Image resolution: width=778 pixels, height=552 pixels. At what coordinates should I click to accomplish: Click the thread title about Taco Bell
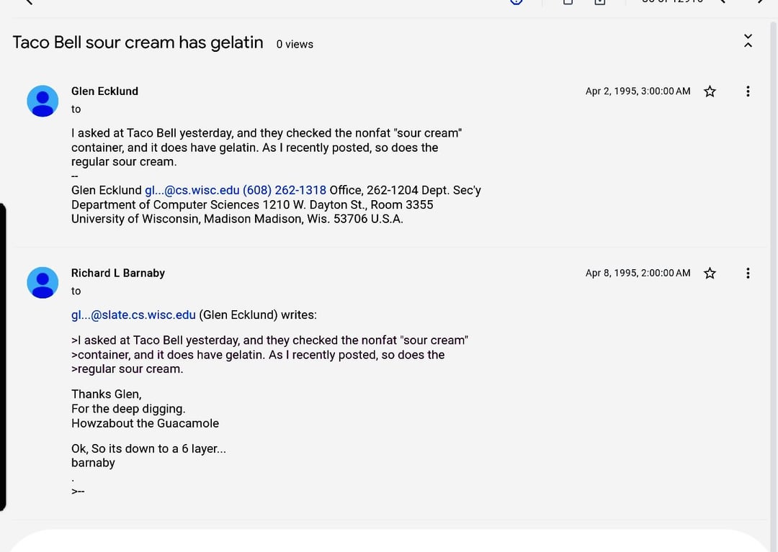coord(138,42)
